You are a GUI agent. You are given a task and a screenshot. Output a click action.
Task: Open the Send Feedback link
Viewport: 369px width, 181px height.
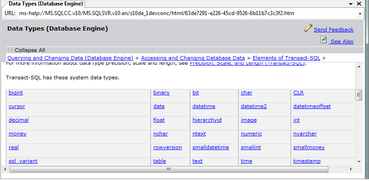pyautogui.click(x=333, y=30)
